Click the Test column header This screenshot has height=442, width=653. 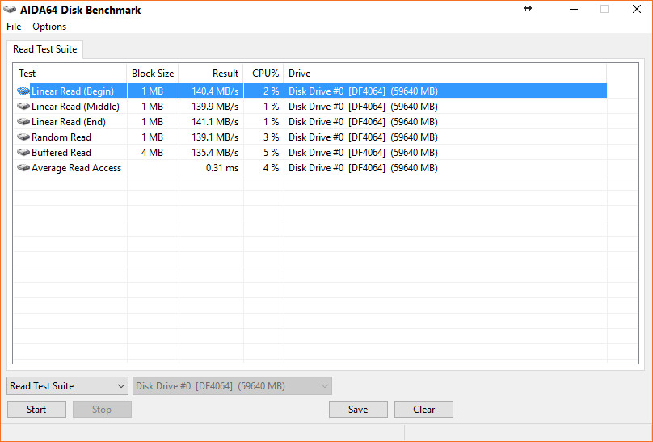coord(70,74)
